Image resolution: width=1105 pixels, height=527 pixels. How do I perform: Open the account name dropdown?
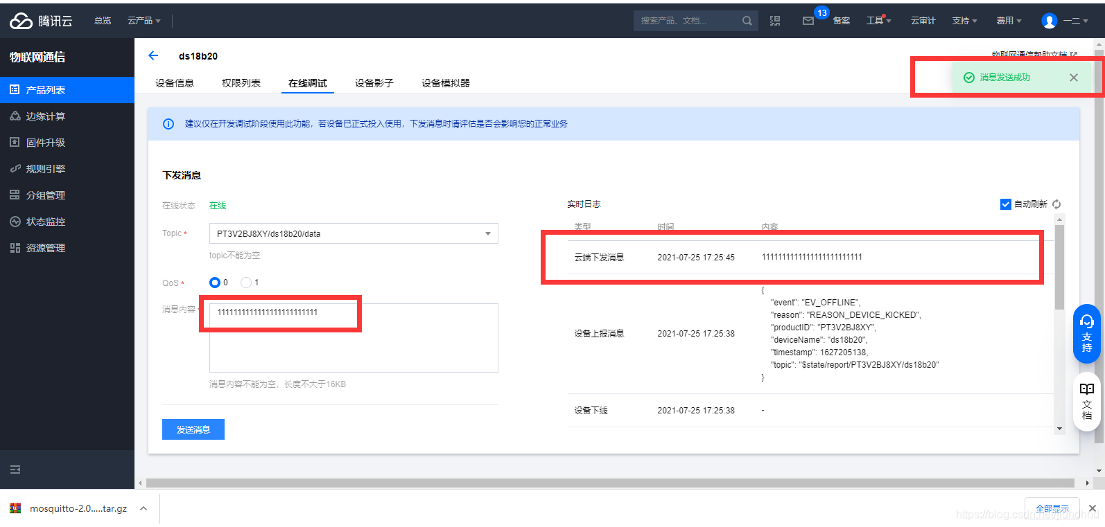(x=1076, y=21)
